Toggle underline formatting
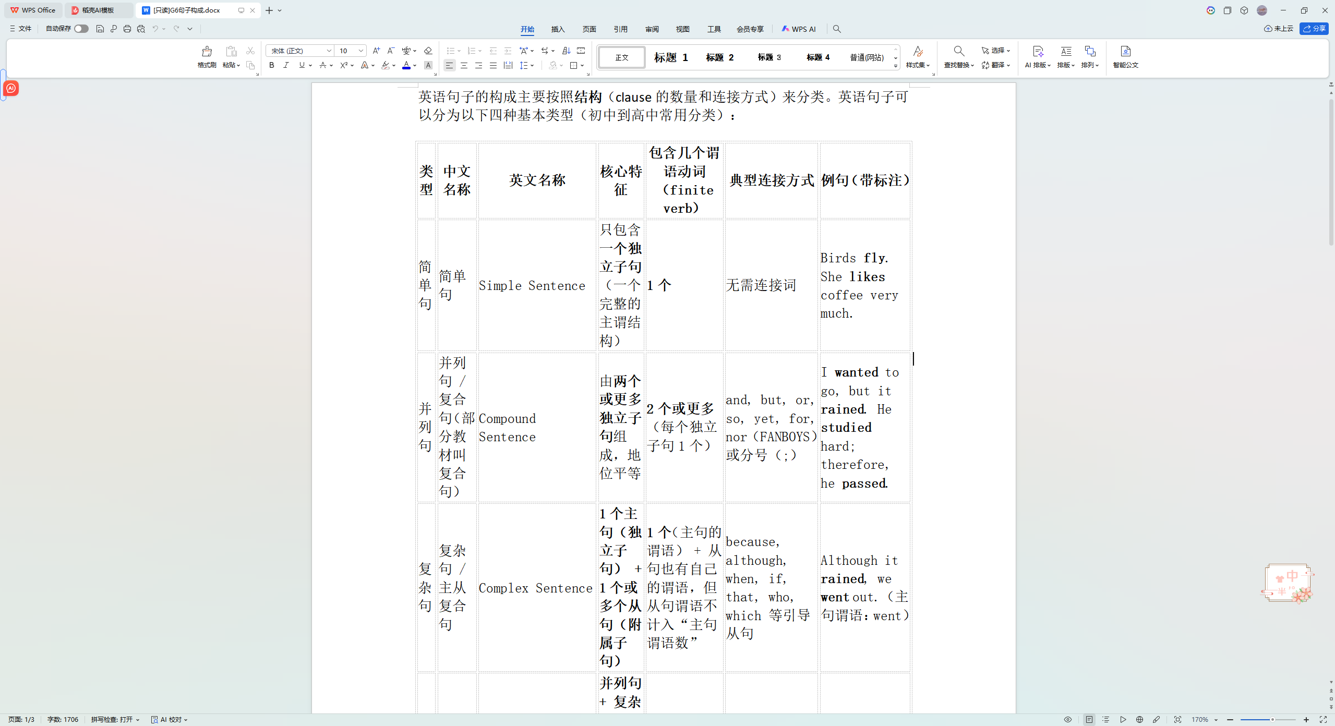 (x=302, y=65)
